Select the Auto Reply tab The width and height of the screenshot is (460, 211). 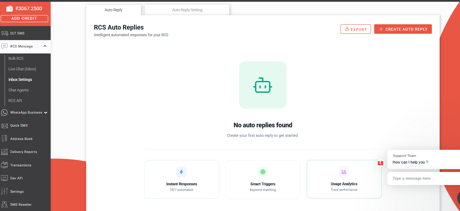pyautogui.click(x=114, y=10)
